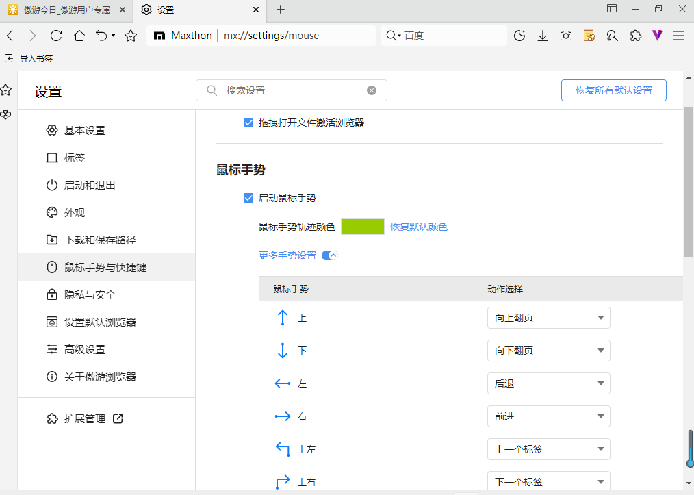Uncheck 启动鼠标手势 checkbox
This screenshot has height=495, width=694.
click(248, 198)
